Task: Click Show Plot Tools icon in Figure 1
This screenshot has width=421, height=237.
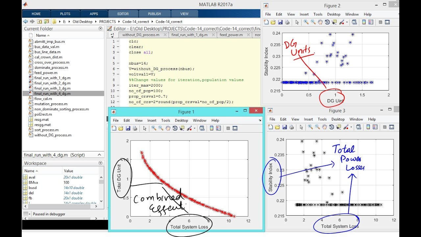Action: coord(235,128)
